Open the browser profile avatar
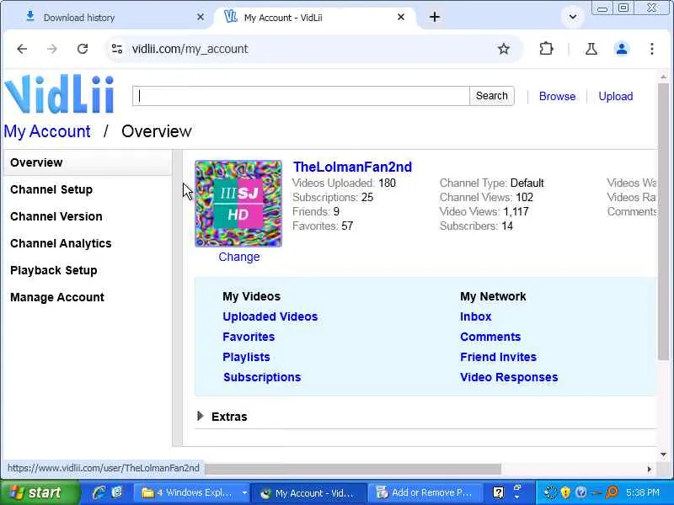The height and width of the screenshot is (505, 674). tap(622, 49)
